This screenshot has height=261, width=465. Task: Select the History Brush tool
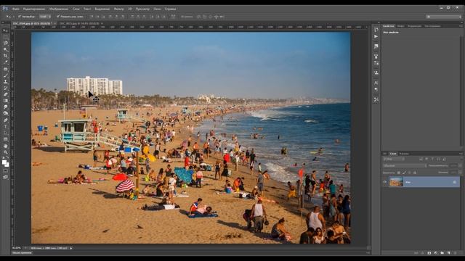tap(5, 88)
